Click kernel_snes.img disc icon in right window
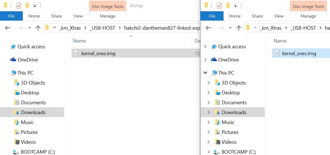 click(x=277, y=53)
